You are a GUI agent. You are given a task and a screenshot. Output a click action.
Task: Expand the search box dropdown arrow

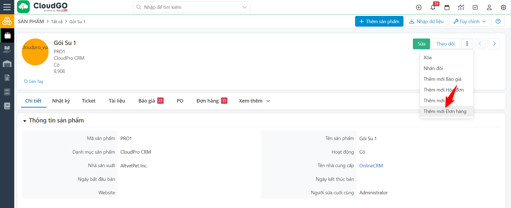tap(244, 7)
